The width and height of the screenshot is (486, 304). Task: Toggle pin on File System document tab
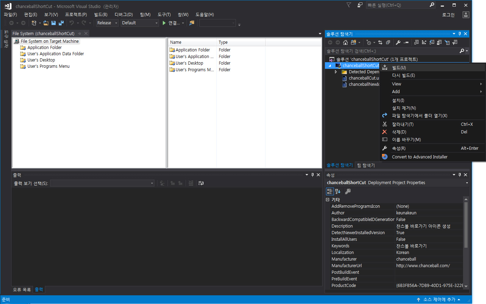point(80,33)
